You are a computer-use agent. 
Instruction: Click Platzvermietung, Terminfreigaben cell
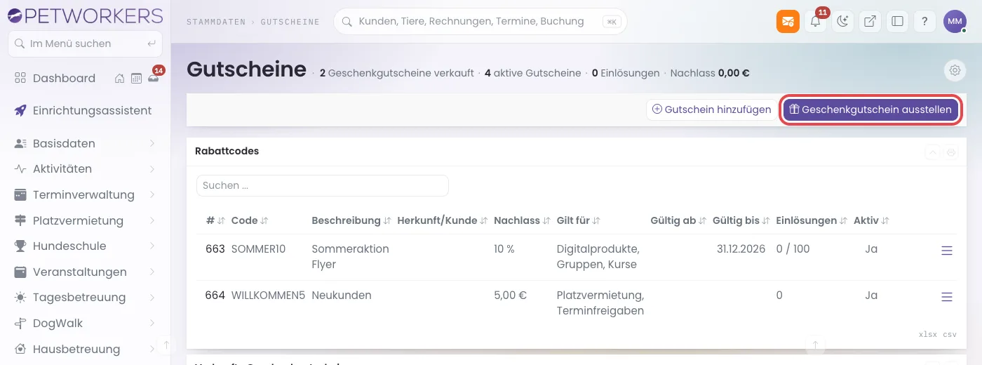pyautogui.click(x=600, y=303)
